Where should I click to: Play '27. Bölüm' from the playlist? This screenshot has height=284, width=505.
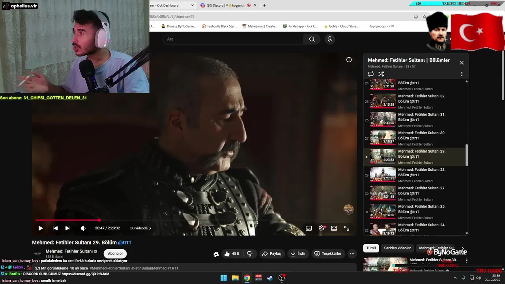[x=415, y=193]
